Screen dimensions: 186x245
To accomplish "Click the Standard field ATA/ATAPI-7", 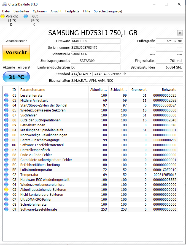I will 127,74.
